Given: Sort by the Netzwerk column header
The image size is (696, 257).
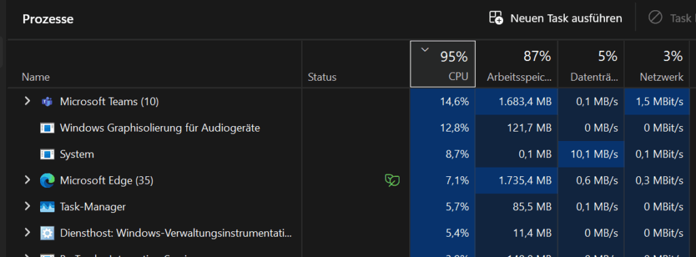Looking at the screenshot, I should pos(657,64).
